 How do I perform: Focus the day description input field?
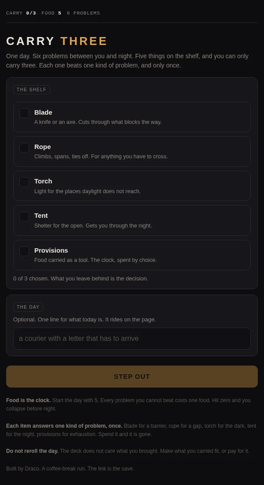click(132, 338)
